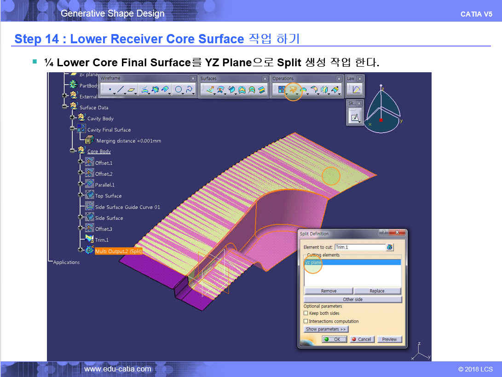Click the Other side button

(x=352, y=299)
